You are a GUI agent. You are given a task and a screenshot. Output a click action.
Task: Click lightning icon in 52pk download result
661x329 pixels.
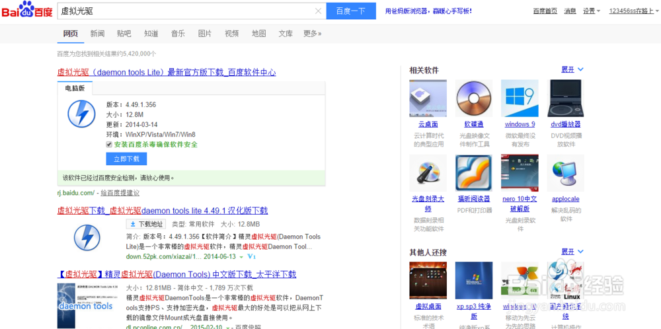point(87,238)
